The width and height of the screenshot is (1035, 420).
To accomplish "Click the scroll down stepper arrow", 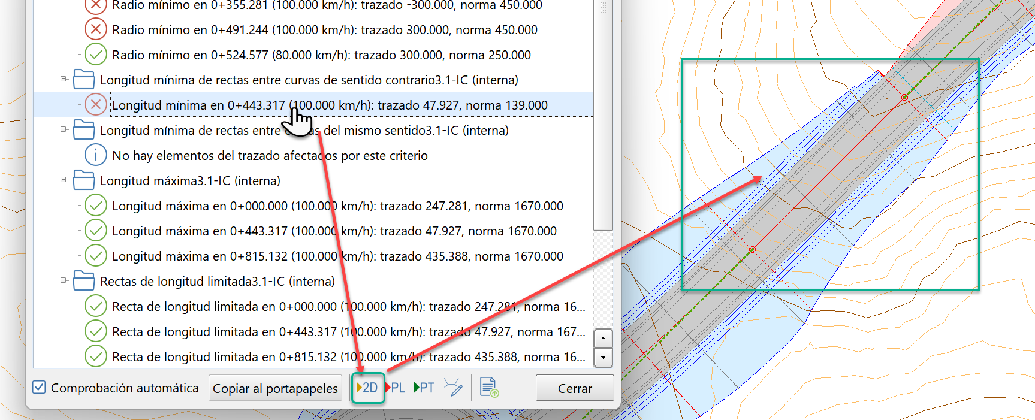I will click(603, 358).
